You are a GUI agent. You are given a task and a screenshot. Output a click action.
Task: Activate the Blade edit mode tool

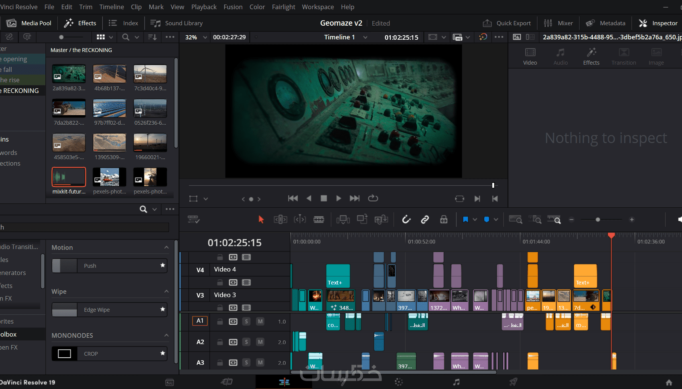[x=319, y=219]
